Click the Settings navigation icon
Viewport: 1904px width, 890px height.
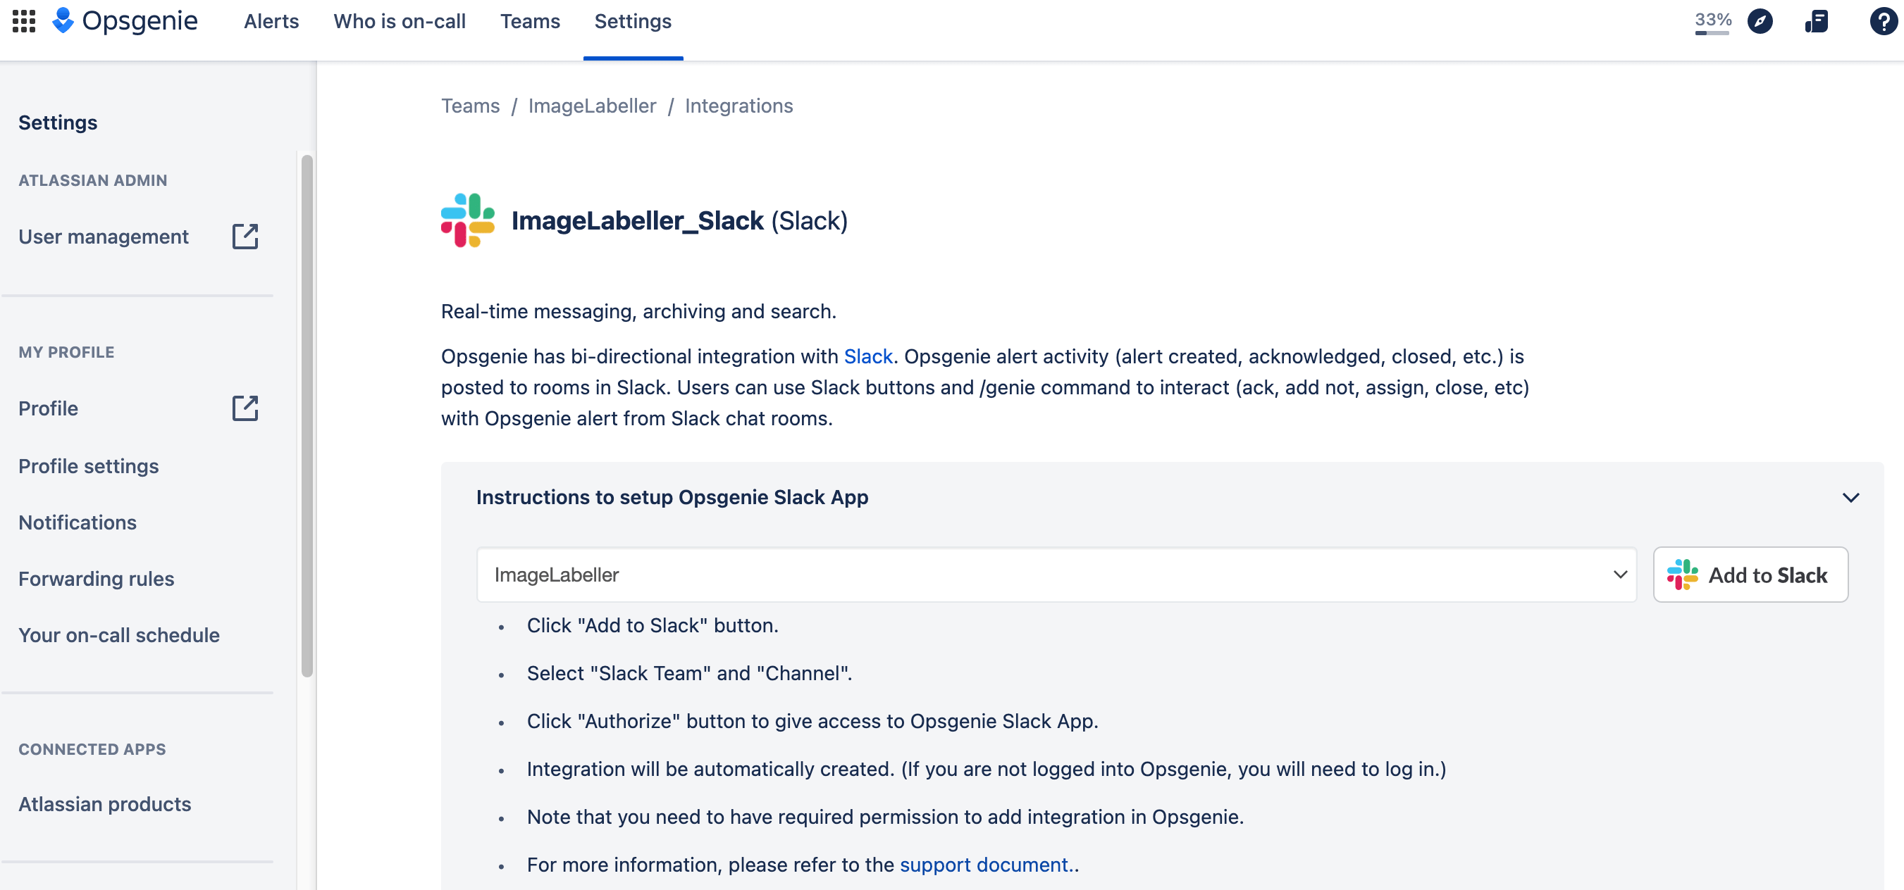(631, 20)
